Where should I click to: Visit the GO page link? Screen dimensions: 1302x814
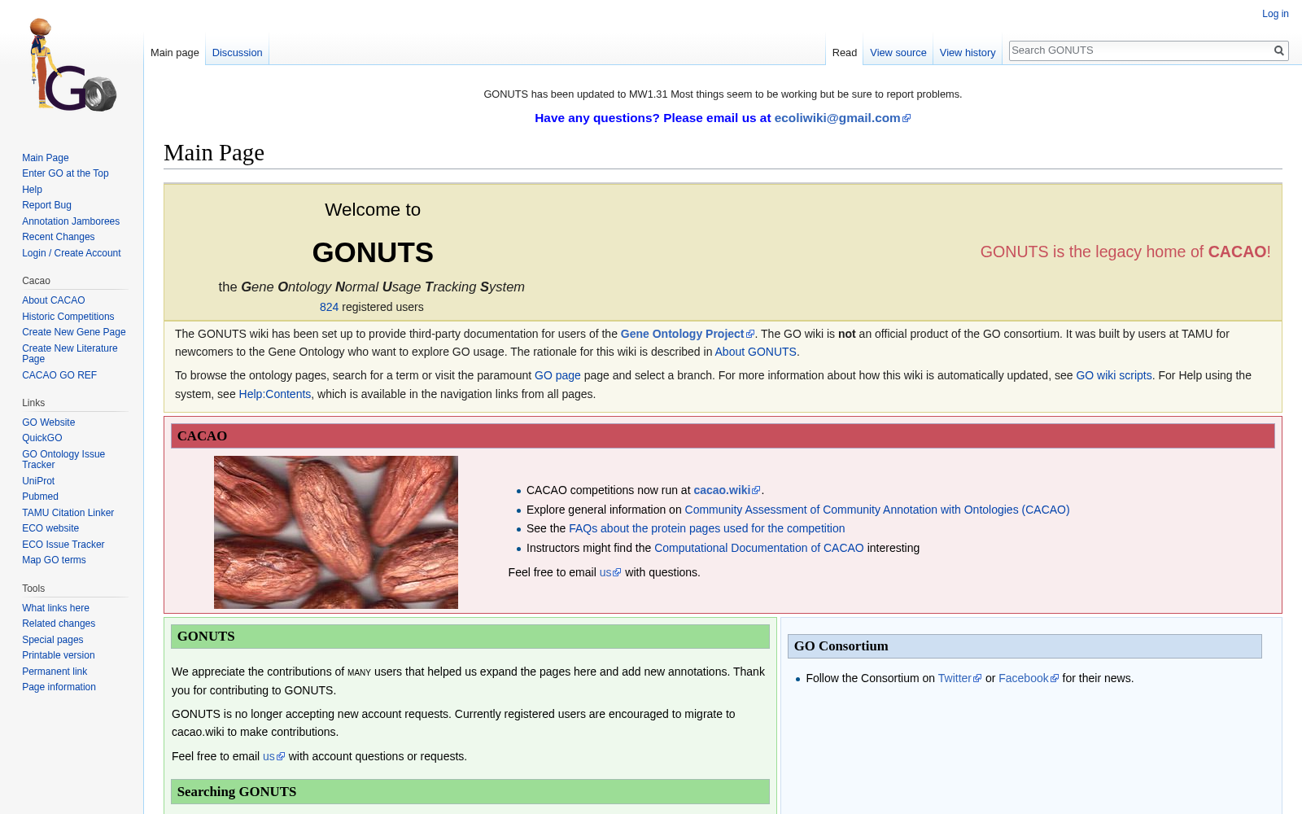click(557, 375)
